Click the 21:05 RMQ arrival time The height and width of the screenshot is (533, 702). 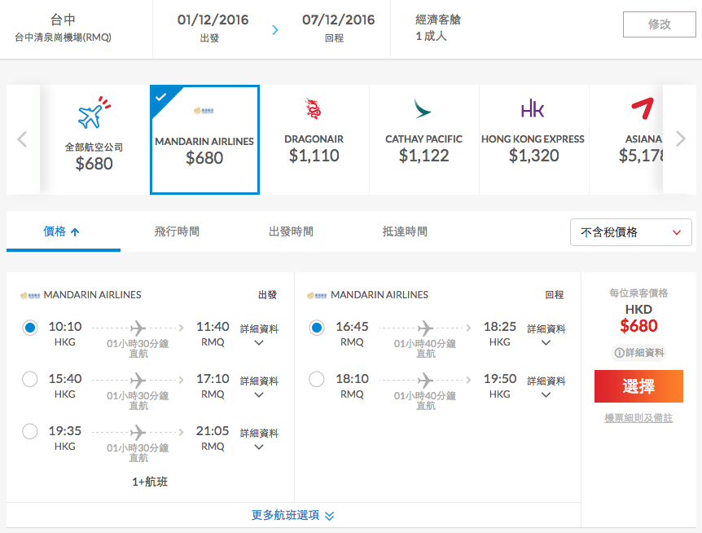[213, 431]
